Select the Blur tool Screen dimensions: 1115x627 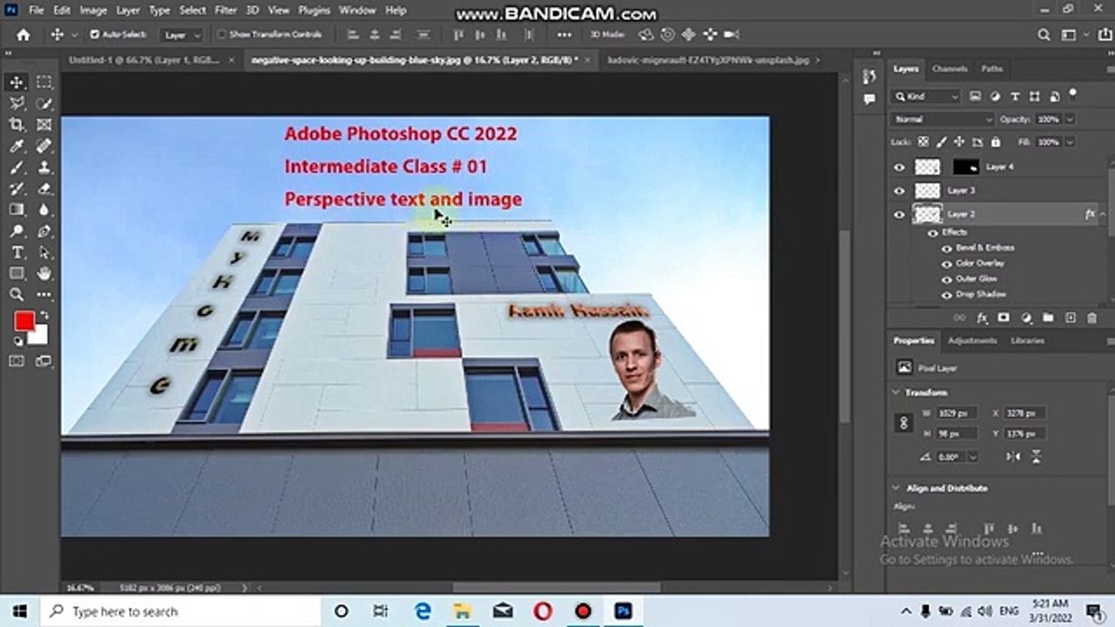(x=44, y=210)
